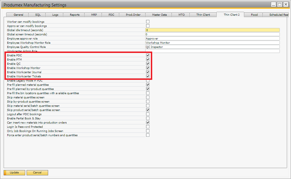Viewport: 291px width, 179px height.
Task: Minimize the Produmex Manufacturing Settings window
Action: point(273,4)
